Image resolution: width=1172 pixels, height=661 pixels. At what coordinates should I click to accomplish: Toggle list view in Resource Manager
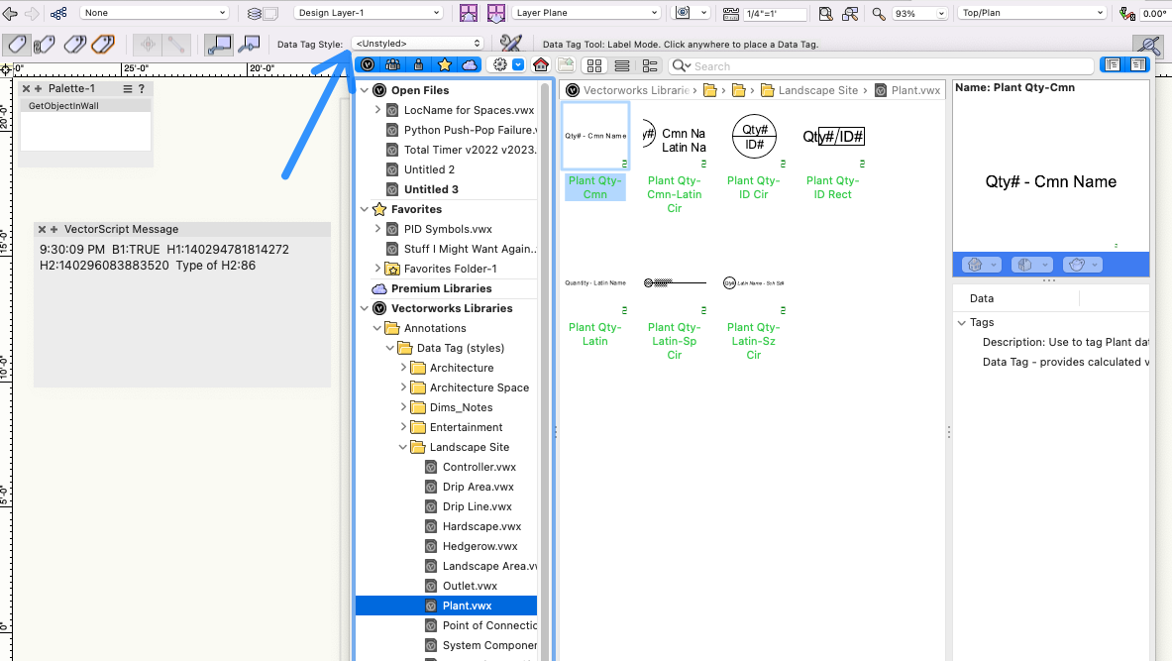(622, 65)
